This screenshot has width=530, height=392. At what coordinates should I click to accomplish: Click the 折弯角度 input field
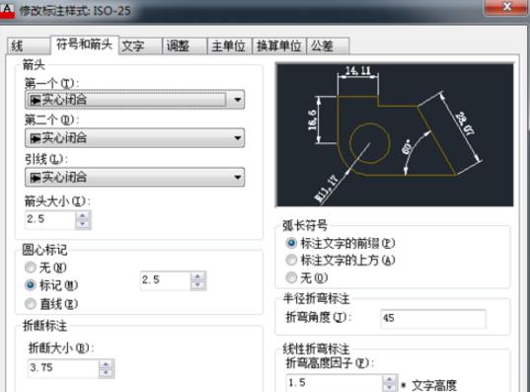(x=433, y=318)
